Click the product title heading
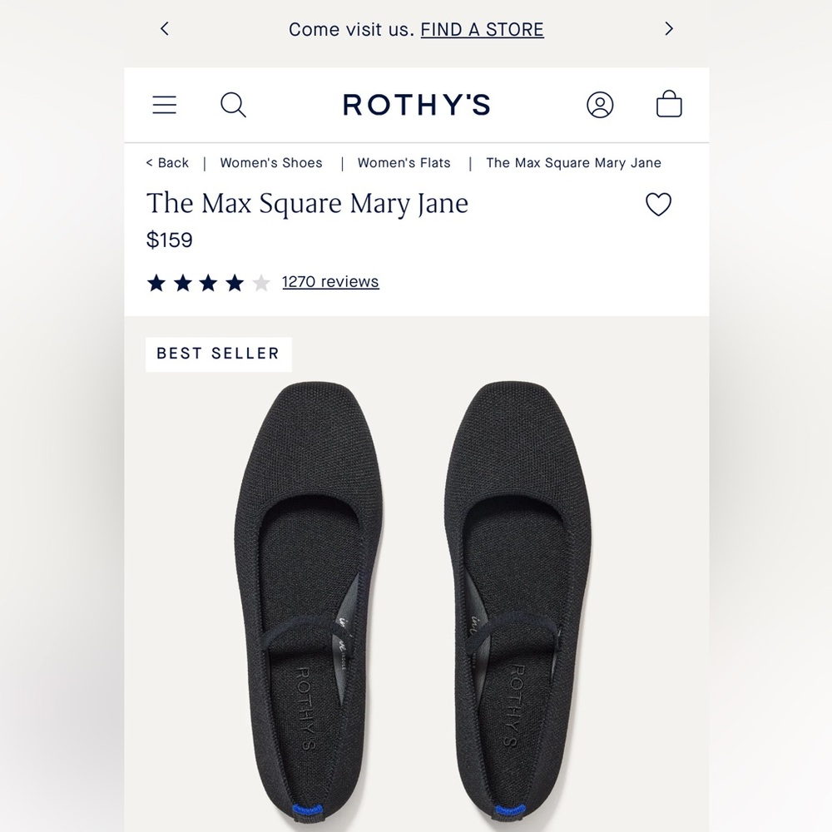 tap(307, 203)
